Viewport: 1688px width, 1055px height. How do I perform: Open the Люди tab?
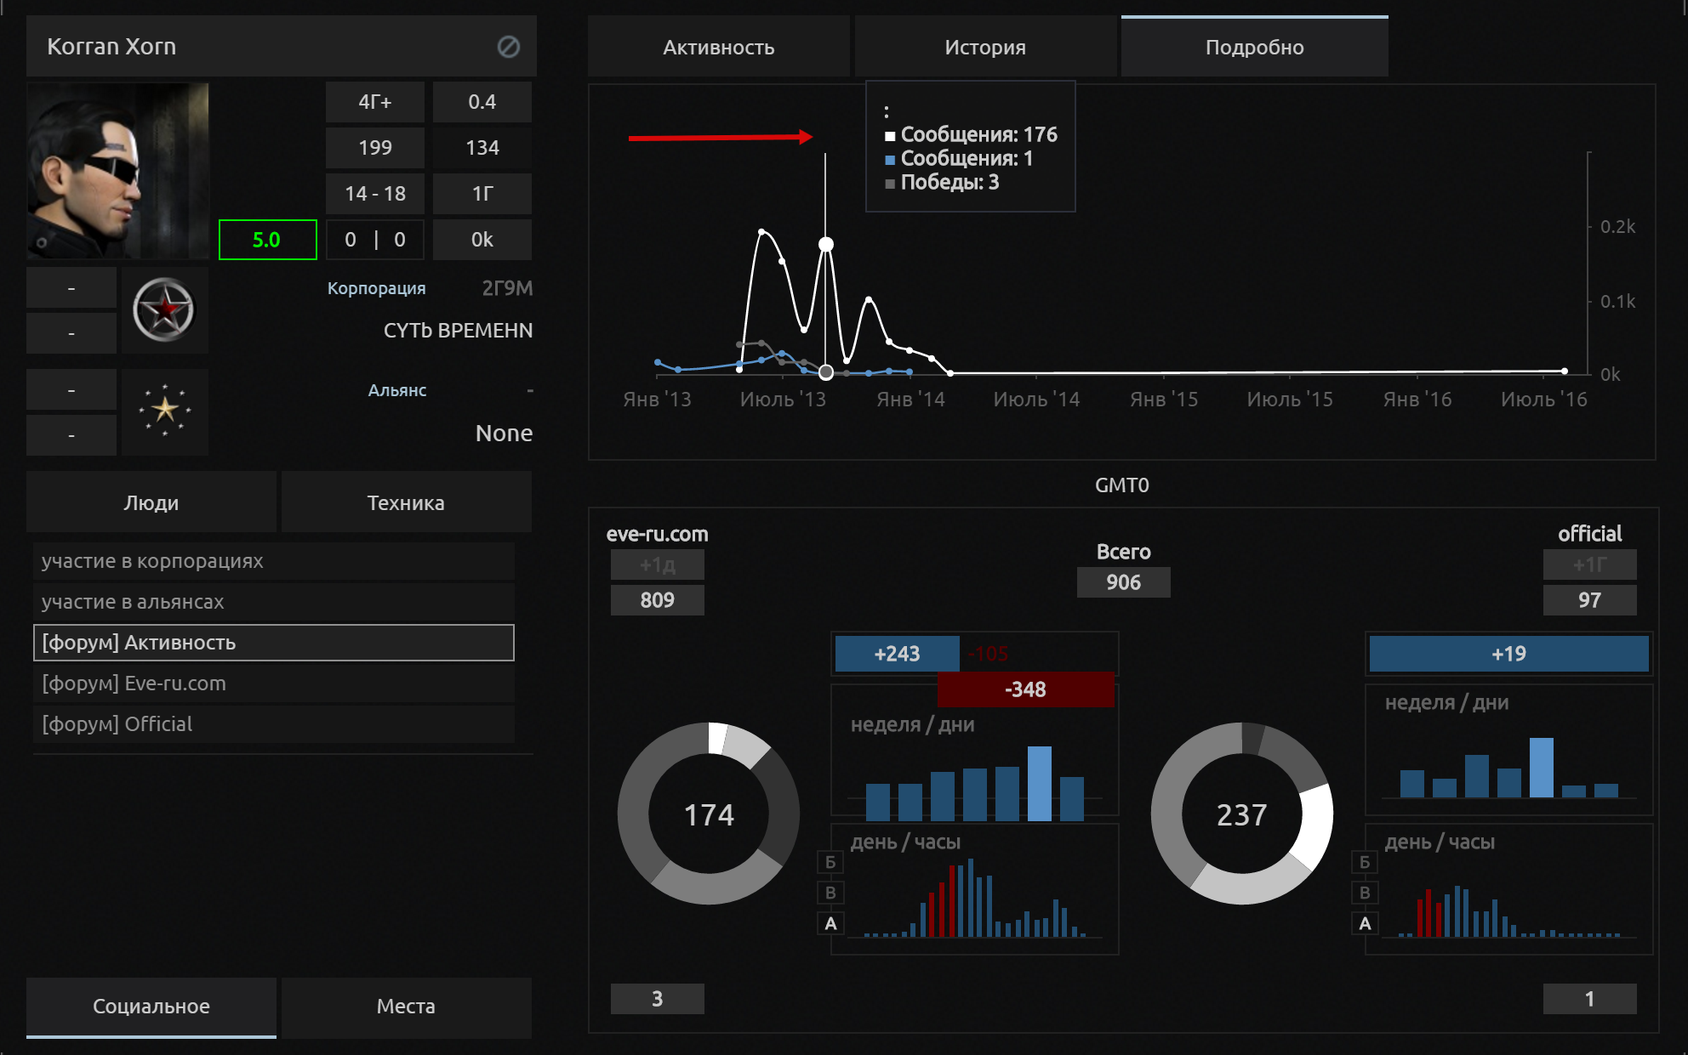coord(151,502)
